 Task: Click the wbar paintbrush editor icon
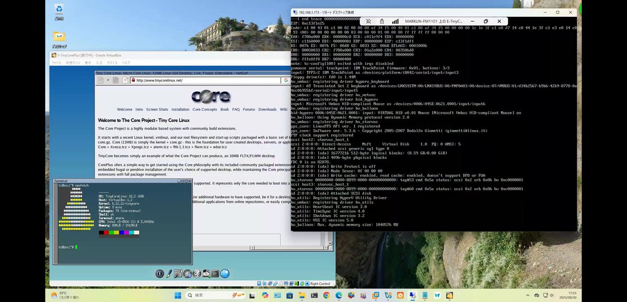169,274
